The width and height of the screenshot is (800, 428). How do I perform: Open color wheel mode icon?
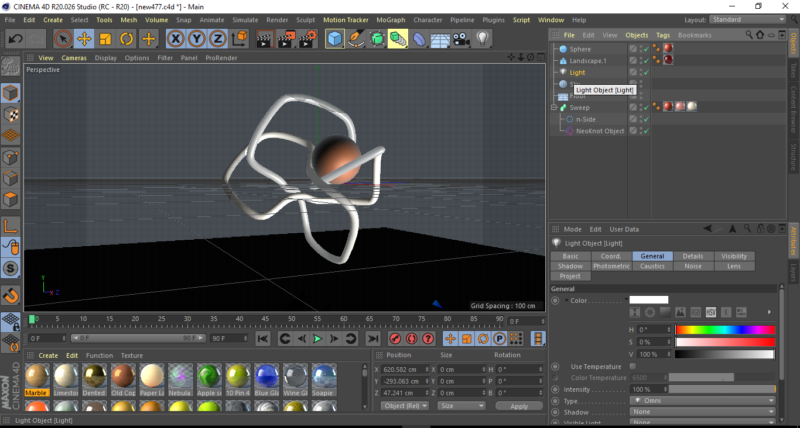(x=650, y=312)
